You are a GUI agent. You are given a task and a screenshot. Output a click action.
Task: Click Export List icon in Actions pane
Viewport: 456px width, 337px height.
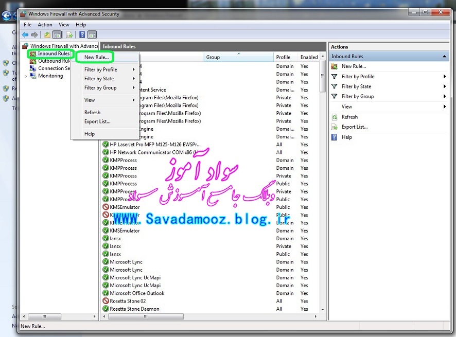[x=335, y=127]
